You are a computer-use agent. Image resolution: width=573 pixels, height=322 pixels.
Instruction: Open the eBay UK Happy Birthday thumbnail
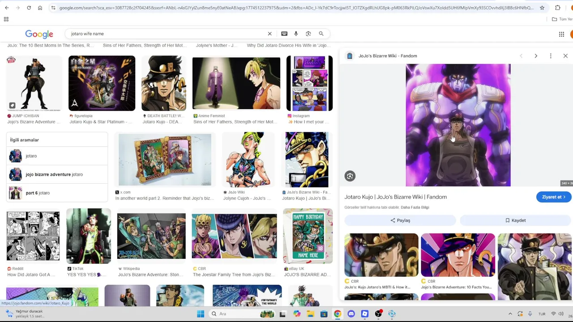click(308, 236)
